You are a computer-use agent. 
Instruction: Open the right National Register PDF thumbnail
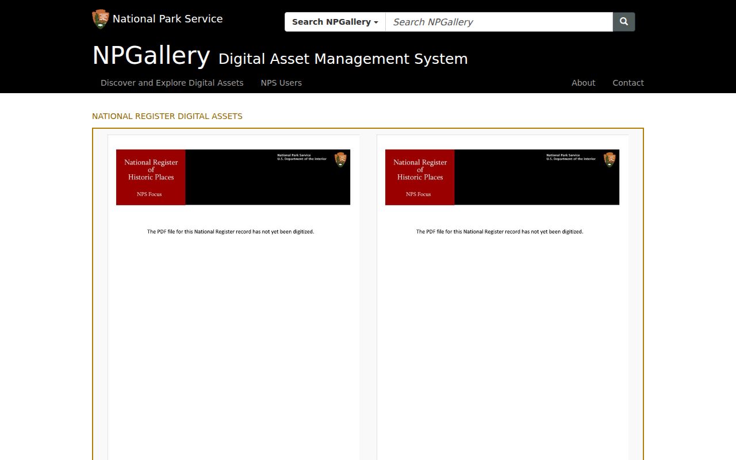[x=503, y=297]
